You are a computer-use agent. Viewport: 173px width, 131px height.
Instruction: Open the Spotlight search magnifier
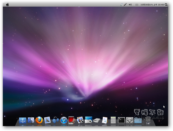point(166,5)
